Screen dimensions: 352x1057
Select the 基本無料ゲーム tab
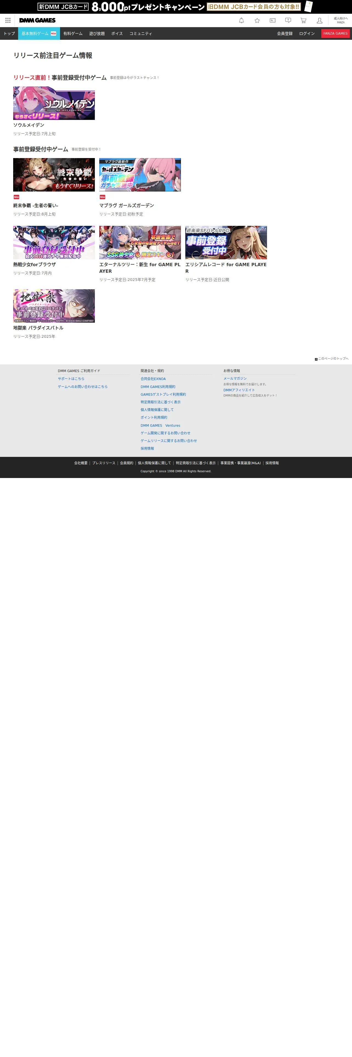tap(39, 34)
